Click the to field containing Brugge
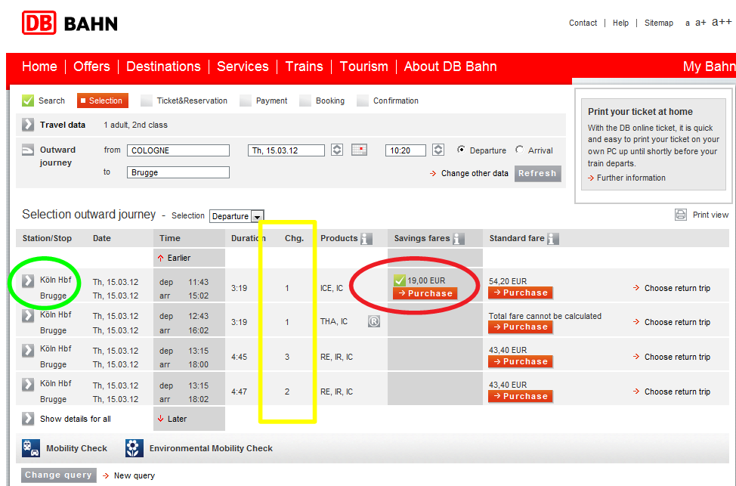The height and width of the screenshot is (486, 736). 178,172
